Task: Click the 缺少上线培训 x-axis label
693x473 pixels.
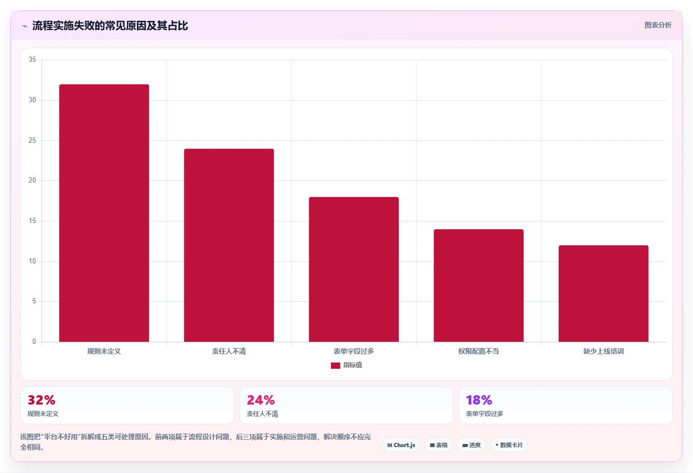Action: pos(603,351)
